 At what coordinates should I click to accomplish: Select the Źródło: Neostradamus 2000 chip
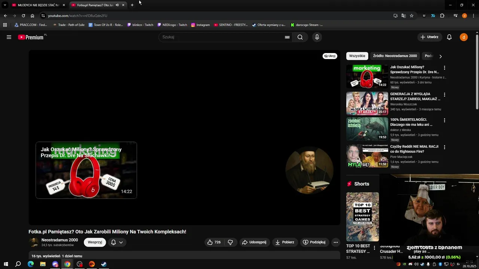coord(395,56)
